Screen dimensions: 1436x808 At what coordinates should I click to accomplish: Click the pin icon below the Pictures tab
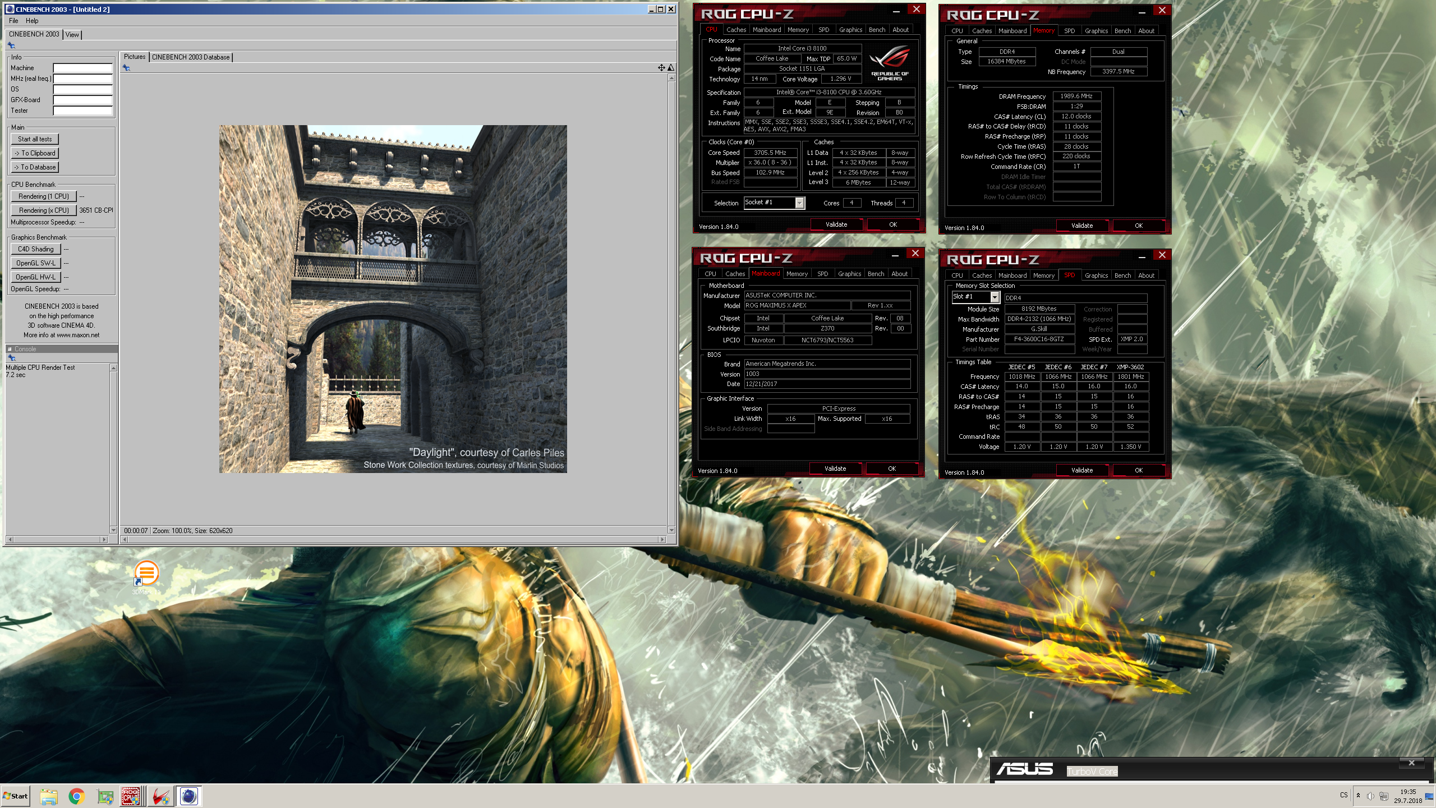pyautogui.click(x=126, y=68)
